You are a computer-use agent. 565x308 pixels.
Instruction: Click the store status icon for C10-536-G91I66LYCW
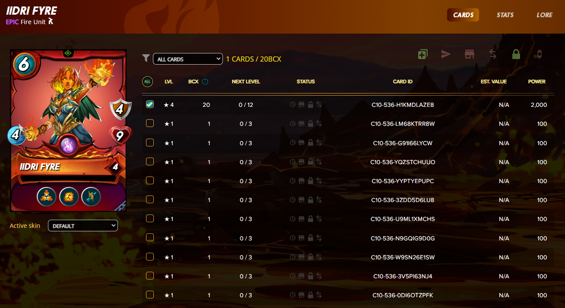(x=302, y=143)
